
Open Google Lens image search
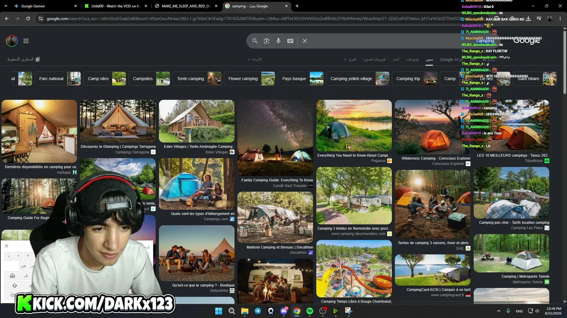pos(267,41)
